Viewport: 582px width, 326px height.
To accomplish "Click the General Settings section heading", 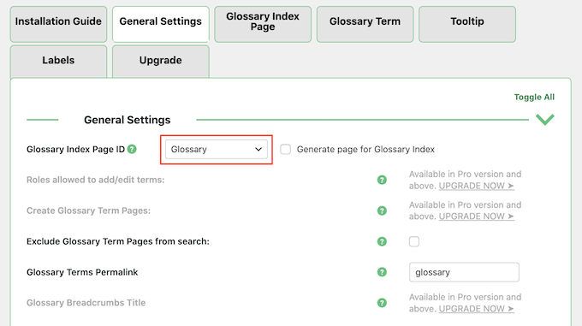I will (128, 120).
